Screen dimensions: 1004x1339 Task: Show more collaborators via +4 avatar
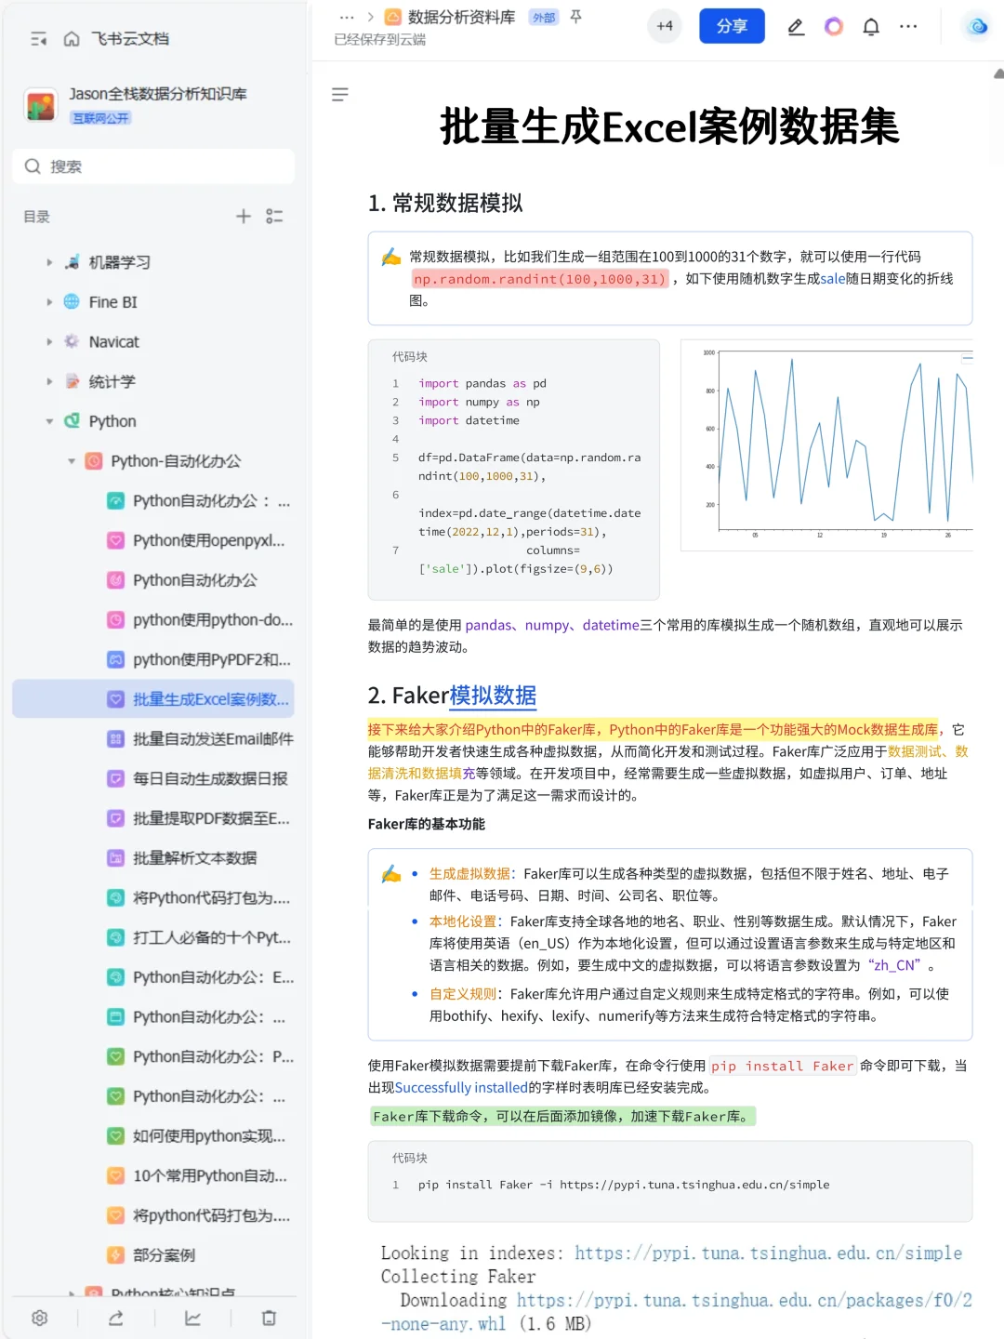tap(664, 26)
